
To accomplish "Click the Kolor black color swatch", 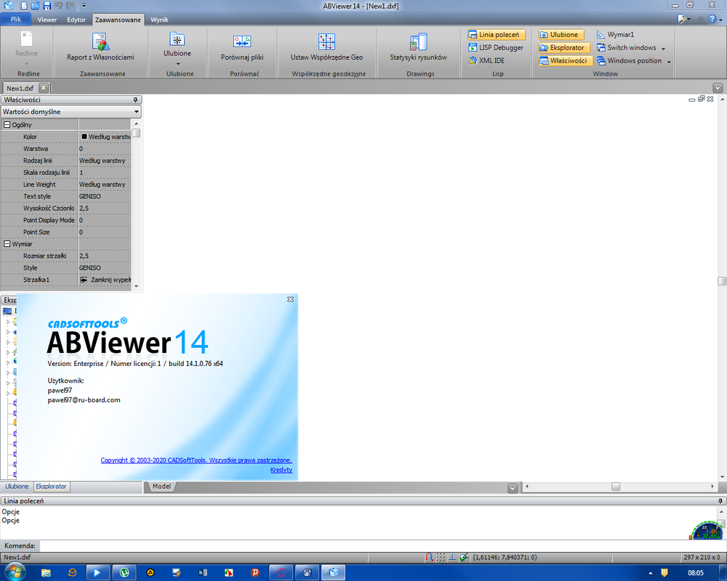I will [x=84, y=137].
